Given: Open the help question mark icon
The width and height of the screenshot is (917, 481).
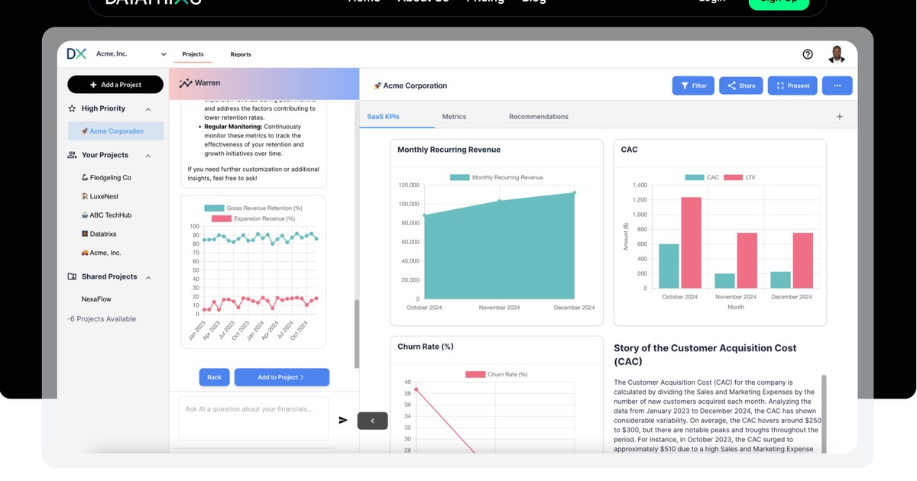Looking at the screenshot, I should tap(808, 54).
